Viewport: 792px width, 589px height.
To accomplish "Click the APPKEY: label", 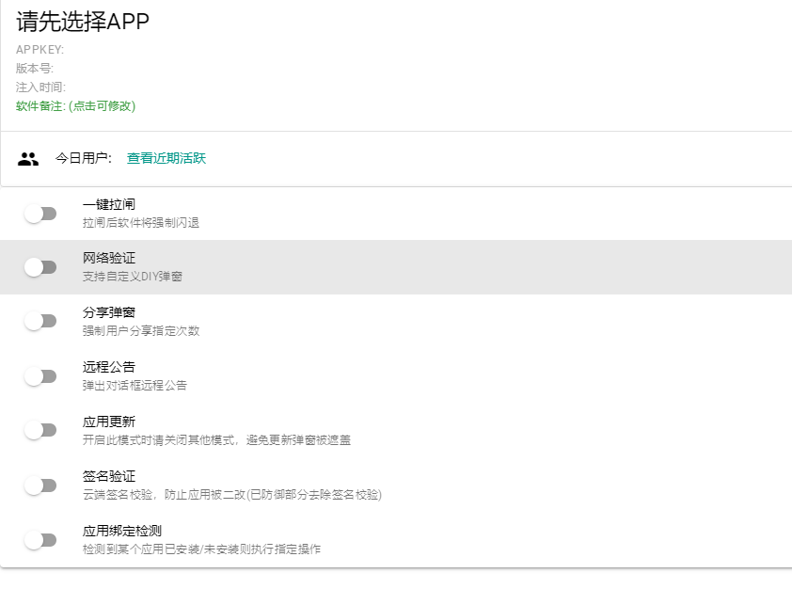I will tap(40, 50).
